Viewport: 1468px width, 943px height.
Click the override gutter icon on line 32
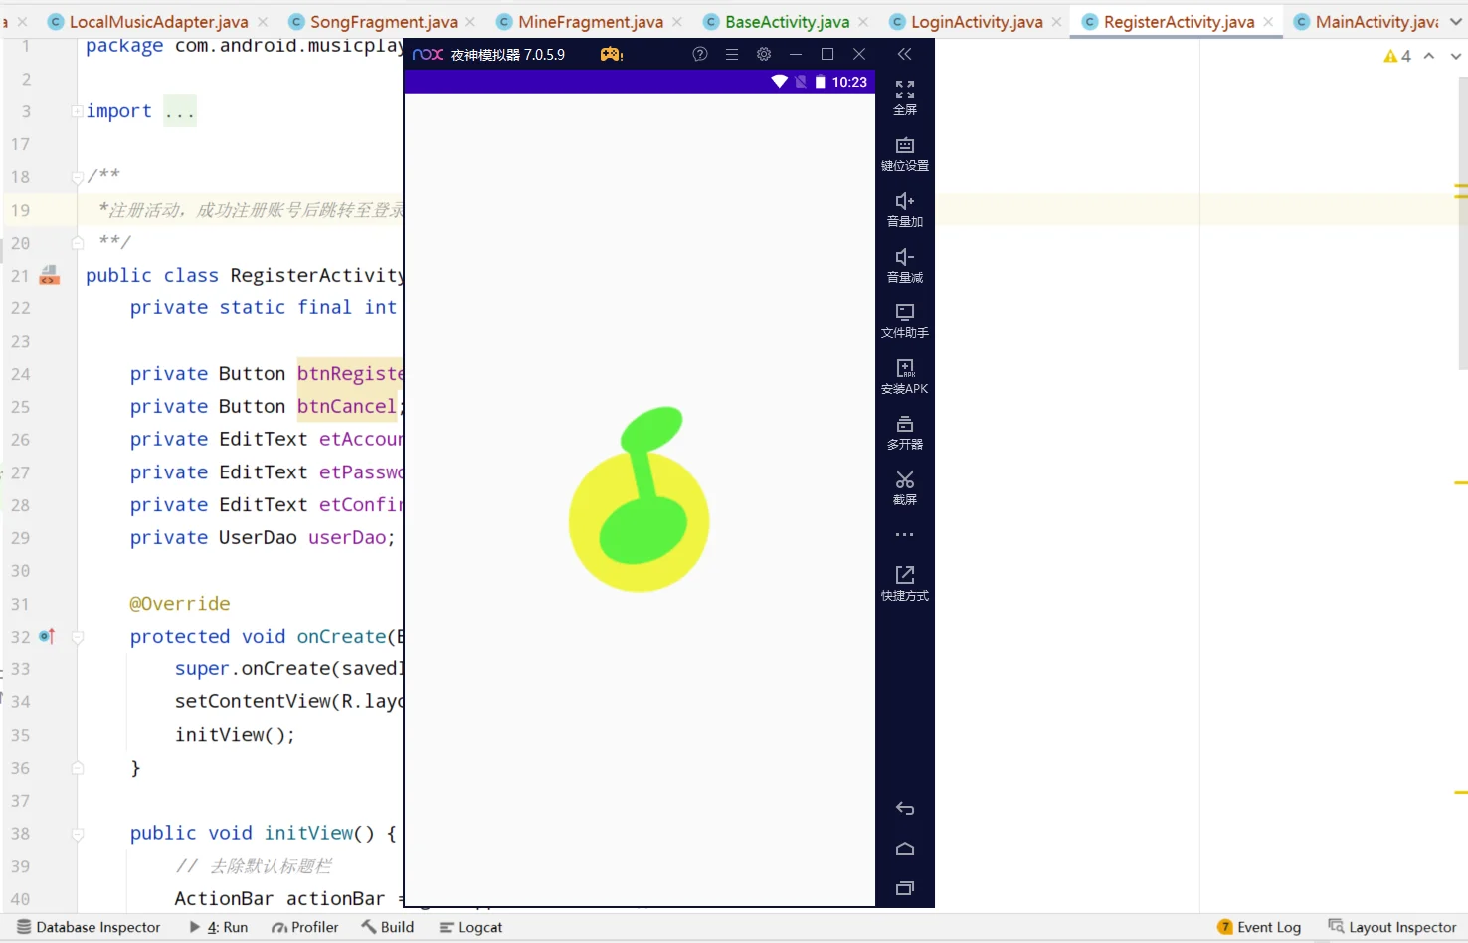tap(47, 636)
